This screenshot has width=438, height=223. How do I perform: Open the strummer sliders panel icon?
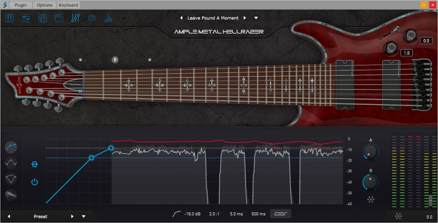coord(26,18)
